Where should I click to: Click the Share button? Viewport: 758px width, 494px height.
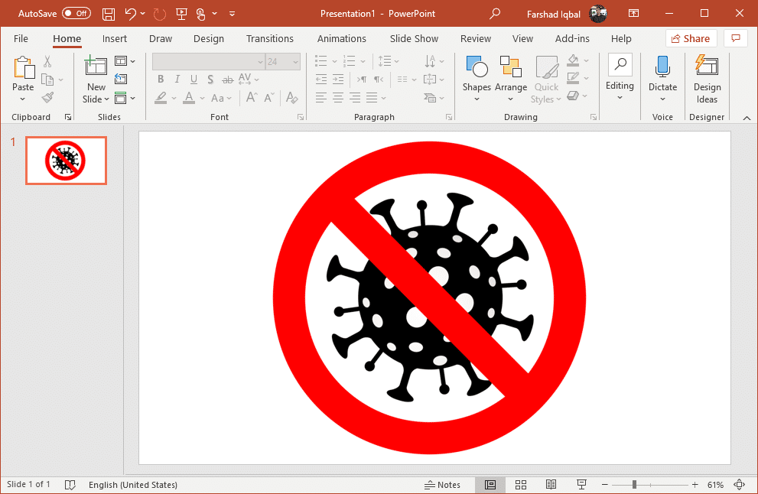click(691, 39)
